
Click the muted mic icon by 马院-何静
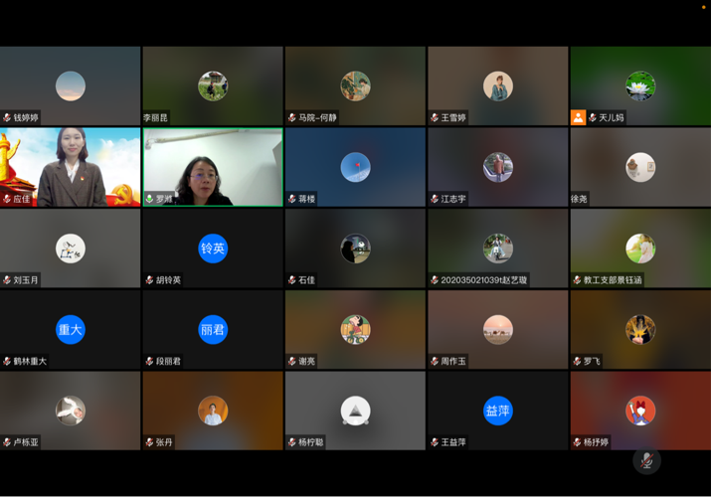(x=292, y=117)
